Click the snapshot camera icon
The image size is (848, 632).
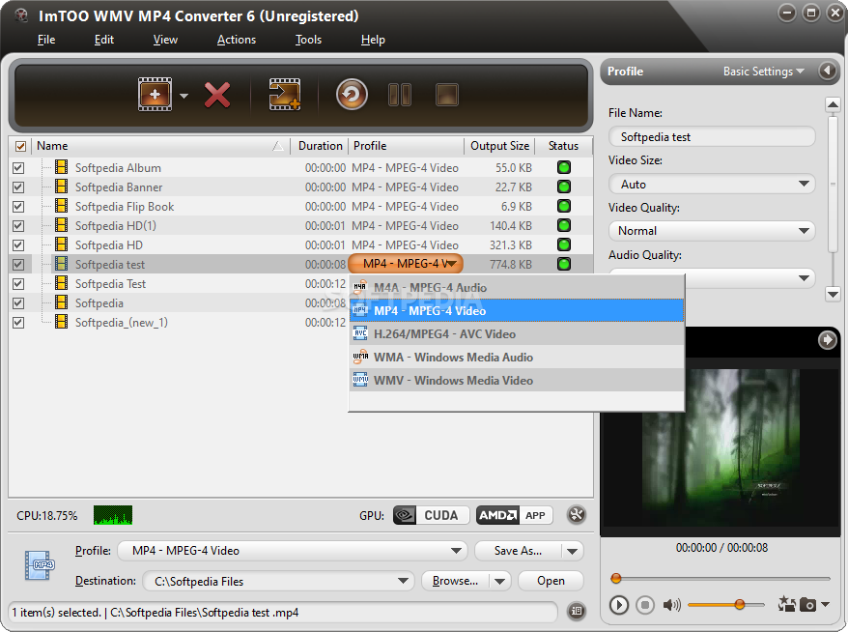(x=807, y=604)
